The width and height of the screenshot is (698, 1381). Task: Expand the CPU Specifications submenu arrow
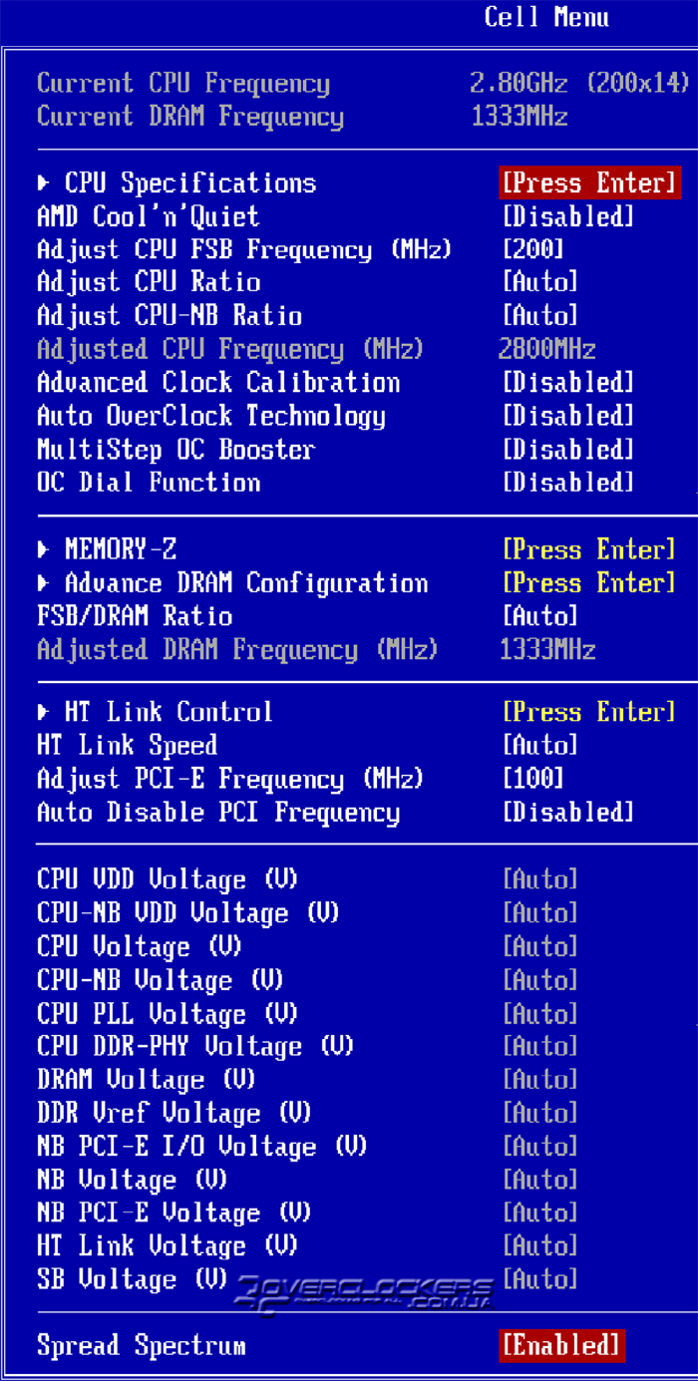click(43, 183)
